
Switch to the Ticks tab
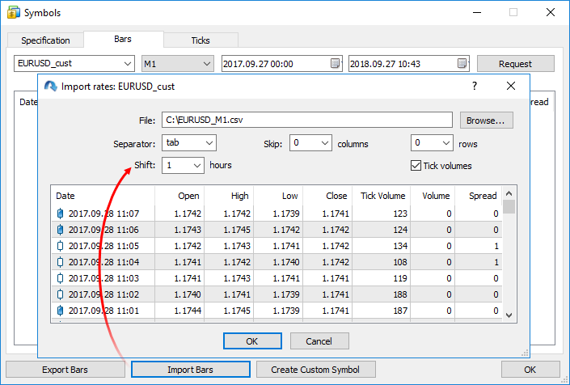(x=201, y=40)
